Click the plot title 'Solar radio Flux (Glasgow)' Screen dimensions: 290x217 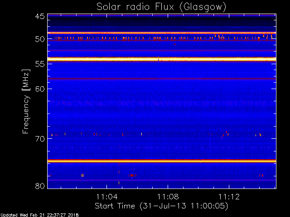tap(161, 7)
